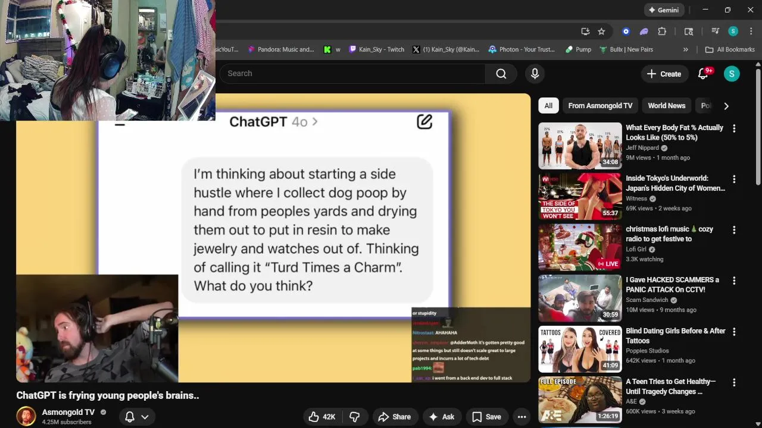Open Pandora: Music bookmark
Image resolution: width=762 pixels, height=428 pixels.
pyautogui.click(x=281, y=49)
